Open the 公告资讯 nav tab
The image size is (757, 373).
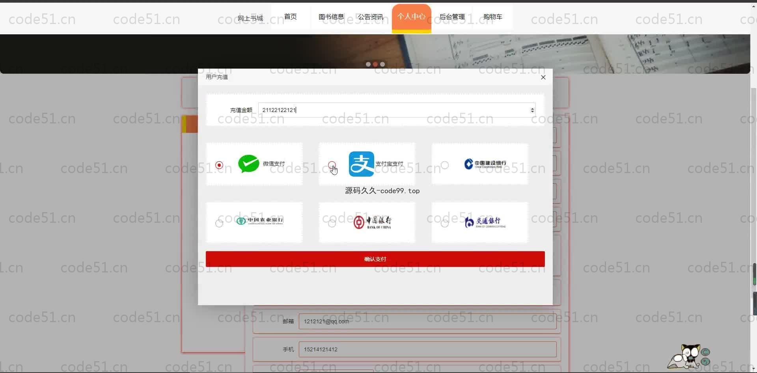tap(371, 17)
